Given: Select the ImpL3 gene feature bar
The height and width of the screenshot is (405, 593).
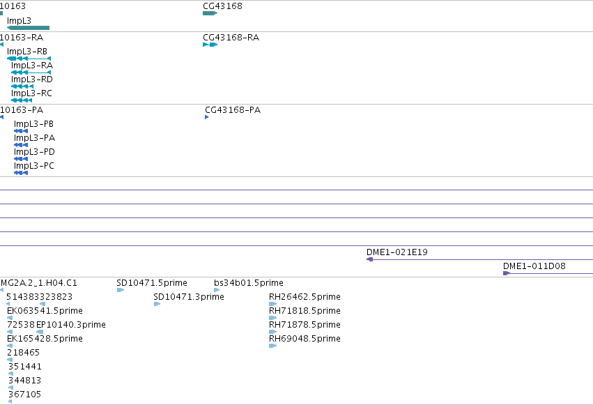Looking at the screenshot, I should click(29, 28).
